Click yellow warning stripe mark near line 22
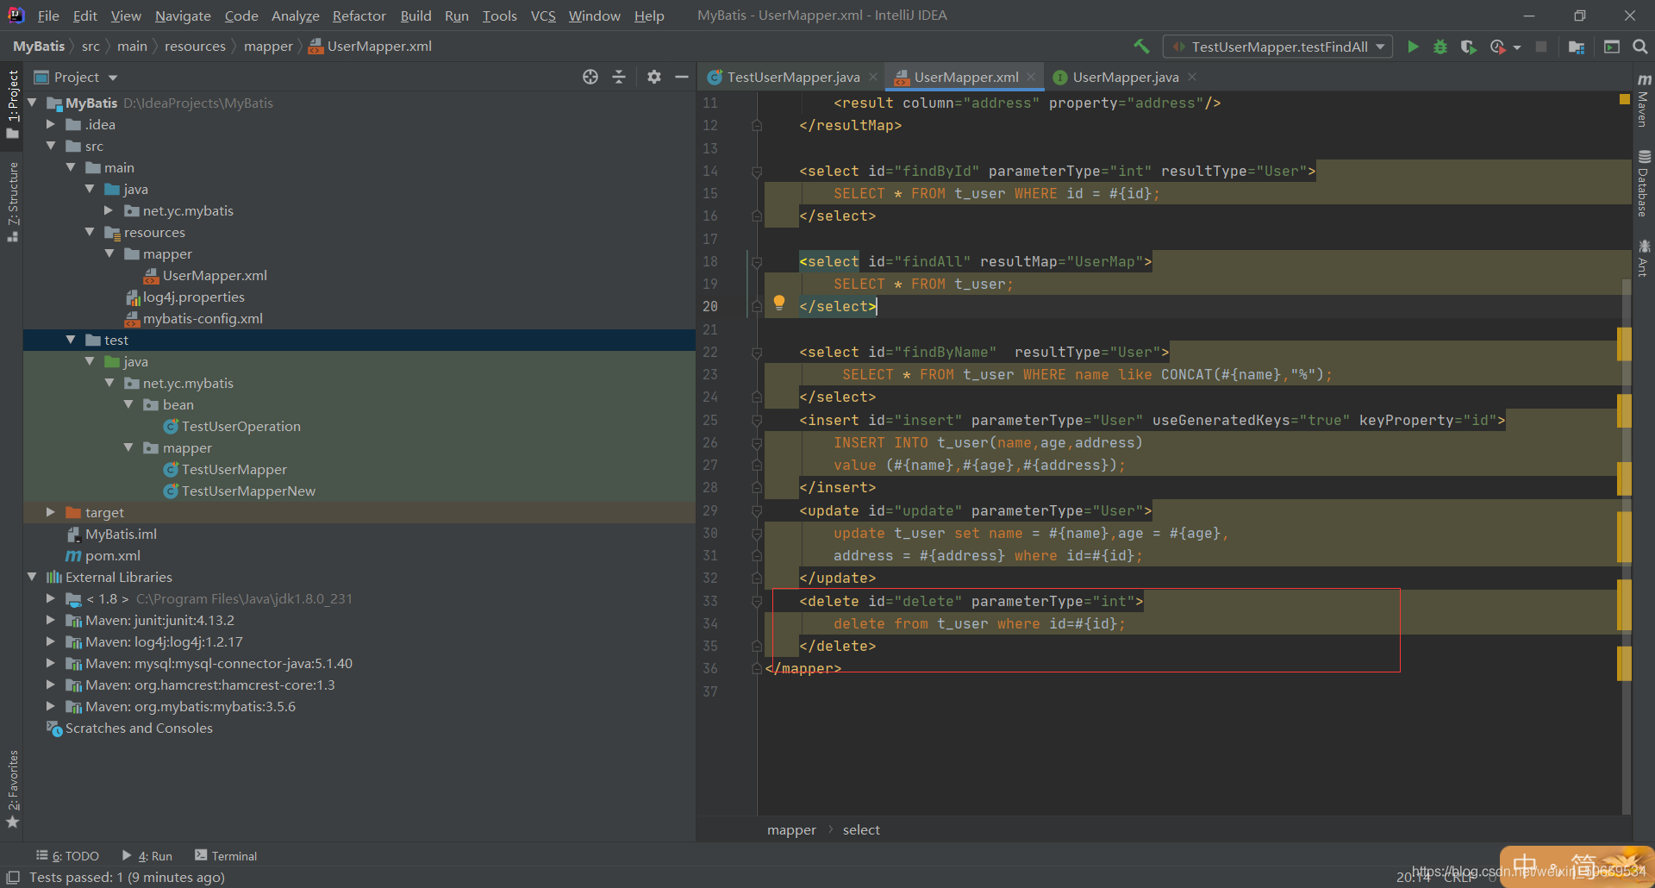The width and height of the screenshot is (1655, 888). pos(1625,344)
